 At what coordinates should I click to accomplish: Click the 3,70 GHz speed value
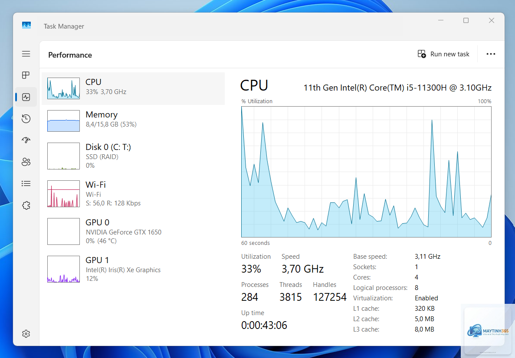tap(302, 269)
